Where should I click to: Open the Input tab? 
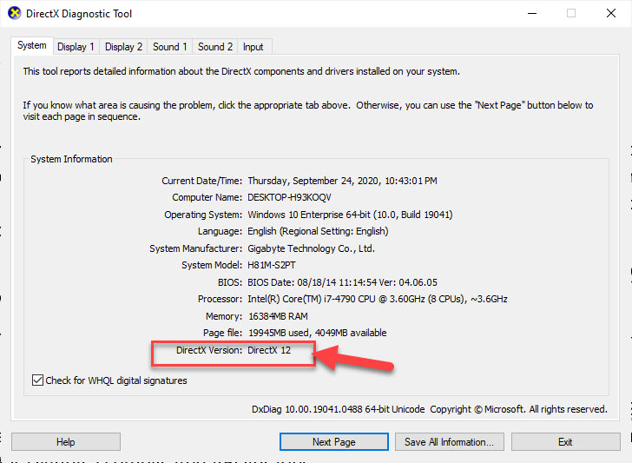click(253, 47)
